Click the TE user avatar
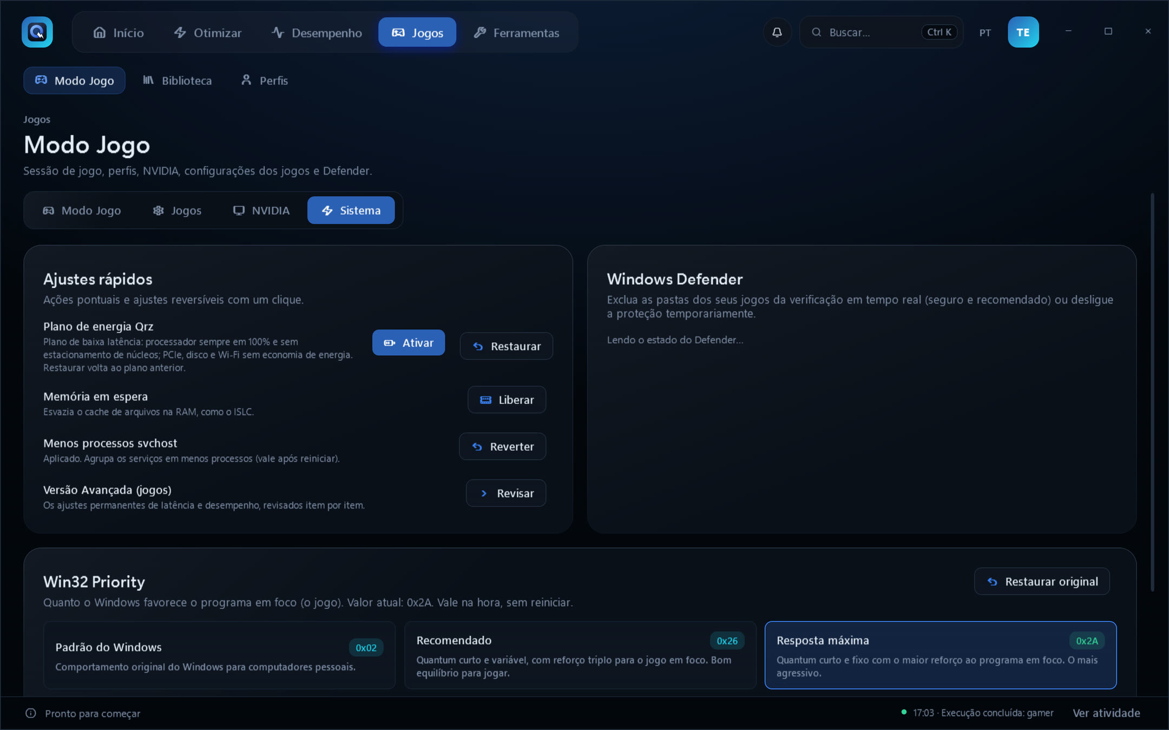 1023,32
